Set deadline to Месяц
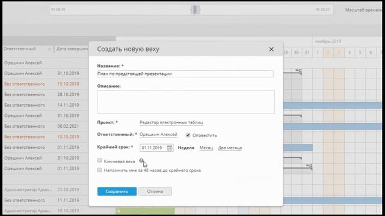Viewport: 385px width, 216px height. coord(206,148)
